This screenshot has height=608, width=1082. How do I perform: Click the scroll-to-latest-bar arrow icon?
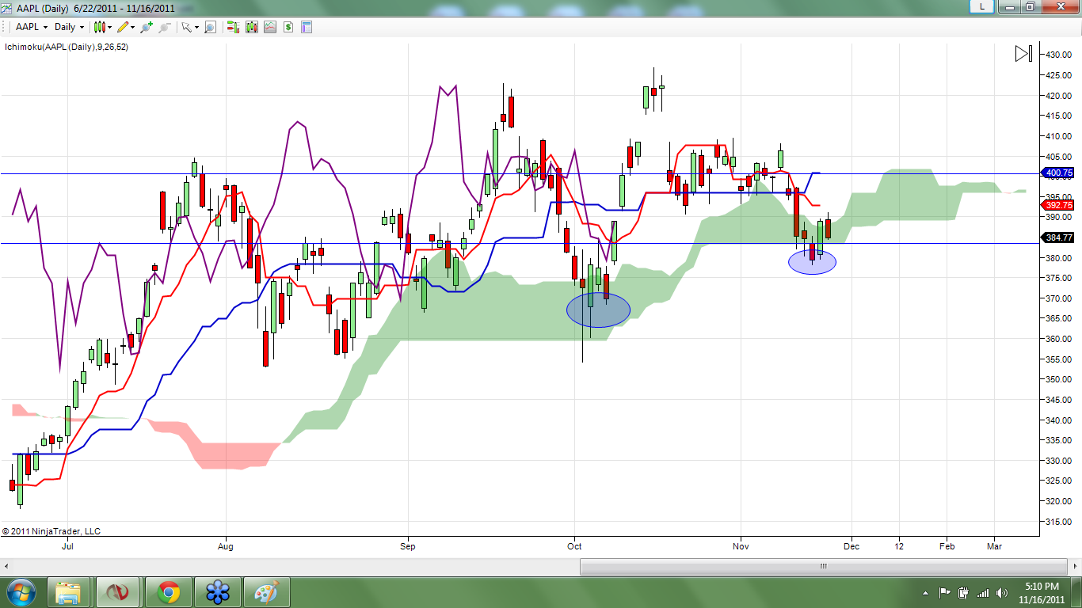[x=1023, y=54]
